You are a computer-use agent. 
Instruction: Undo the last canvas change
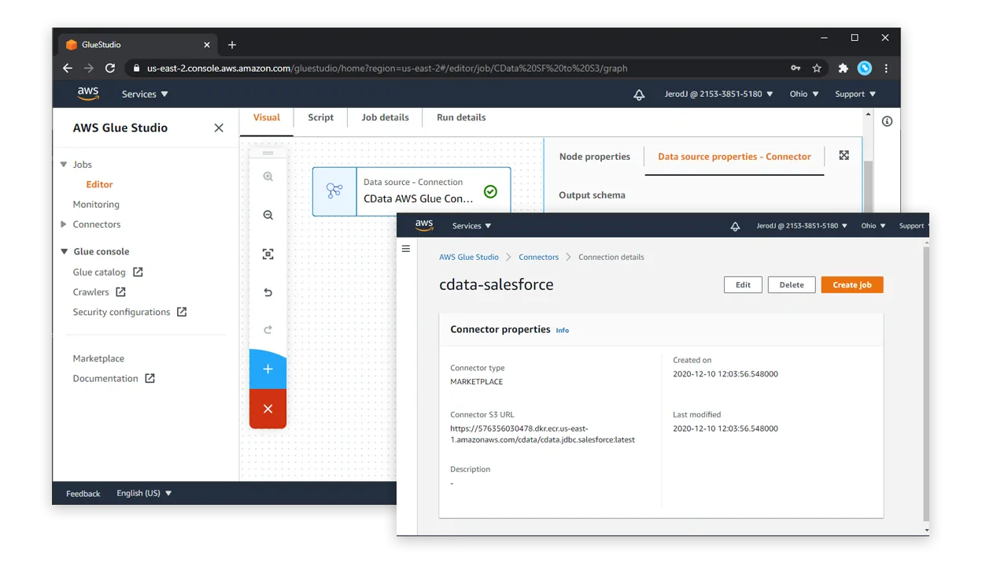coord(268,292)
